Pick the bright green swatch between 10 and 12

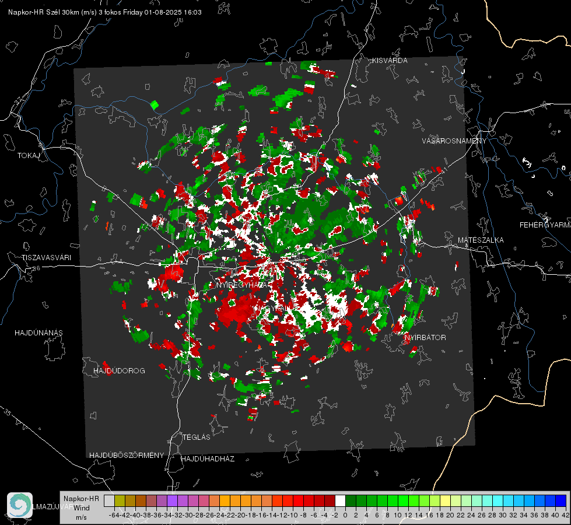point(403,501)
